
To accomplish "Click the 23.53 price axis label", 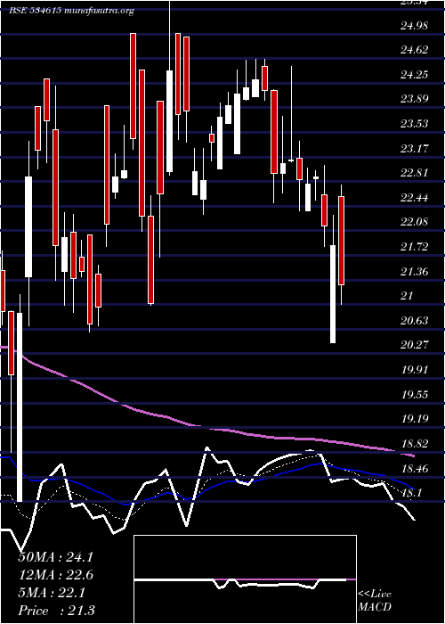I will (x=414, y=124).
